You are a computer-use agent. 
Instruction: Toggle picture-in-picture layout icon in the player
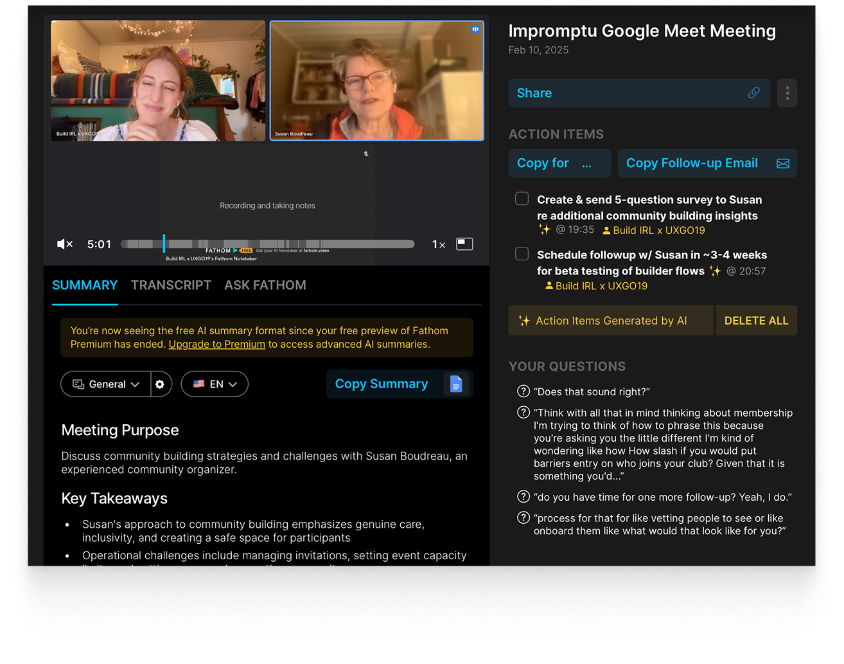coord(464,244)
